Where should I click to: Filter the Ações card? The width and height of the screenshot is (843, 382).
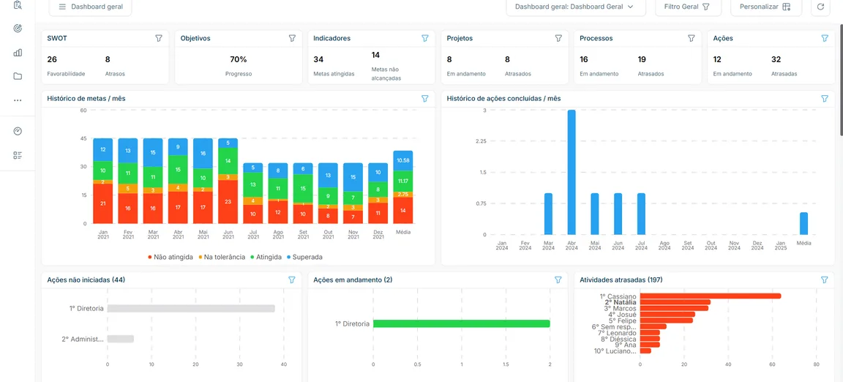[x=825, y=38]
